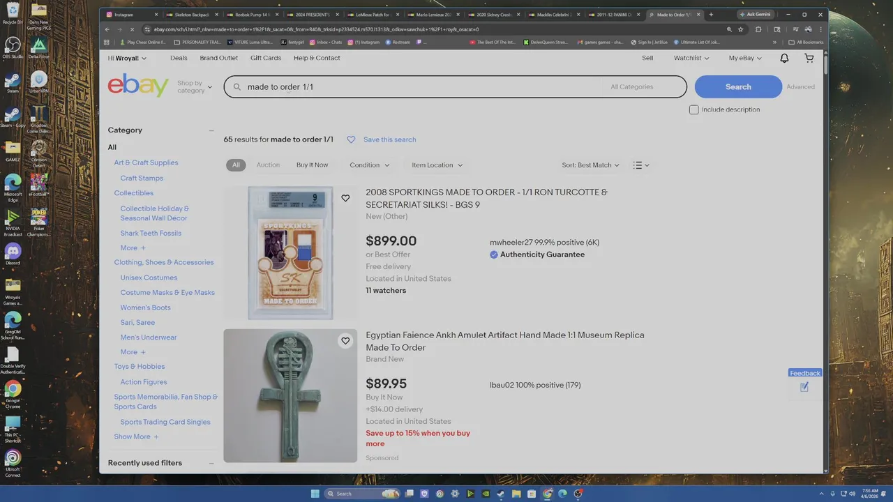
Task: Select Sports Trading Card Singles category
Action: coord(165,422)
